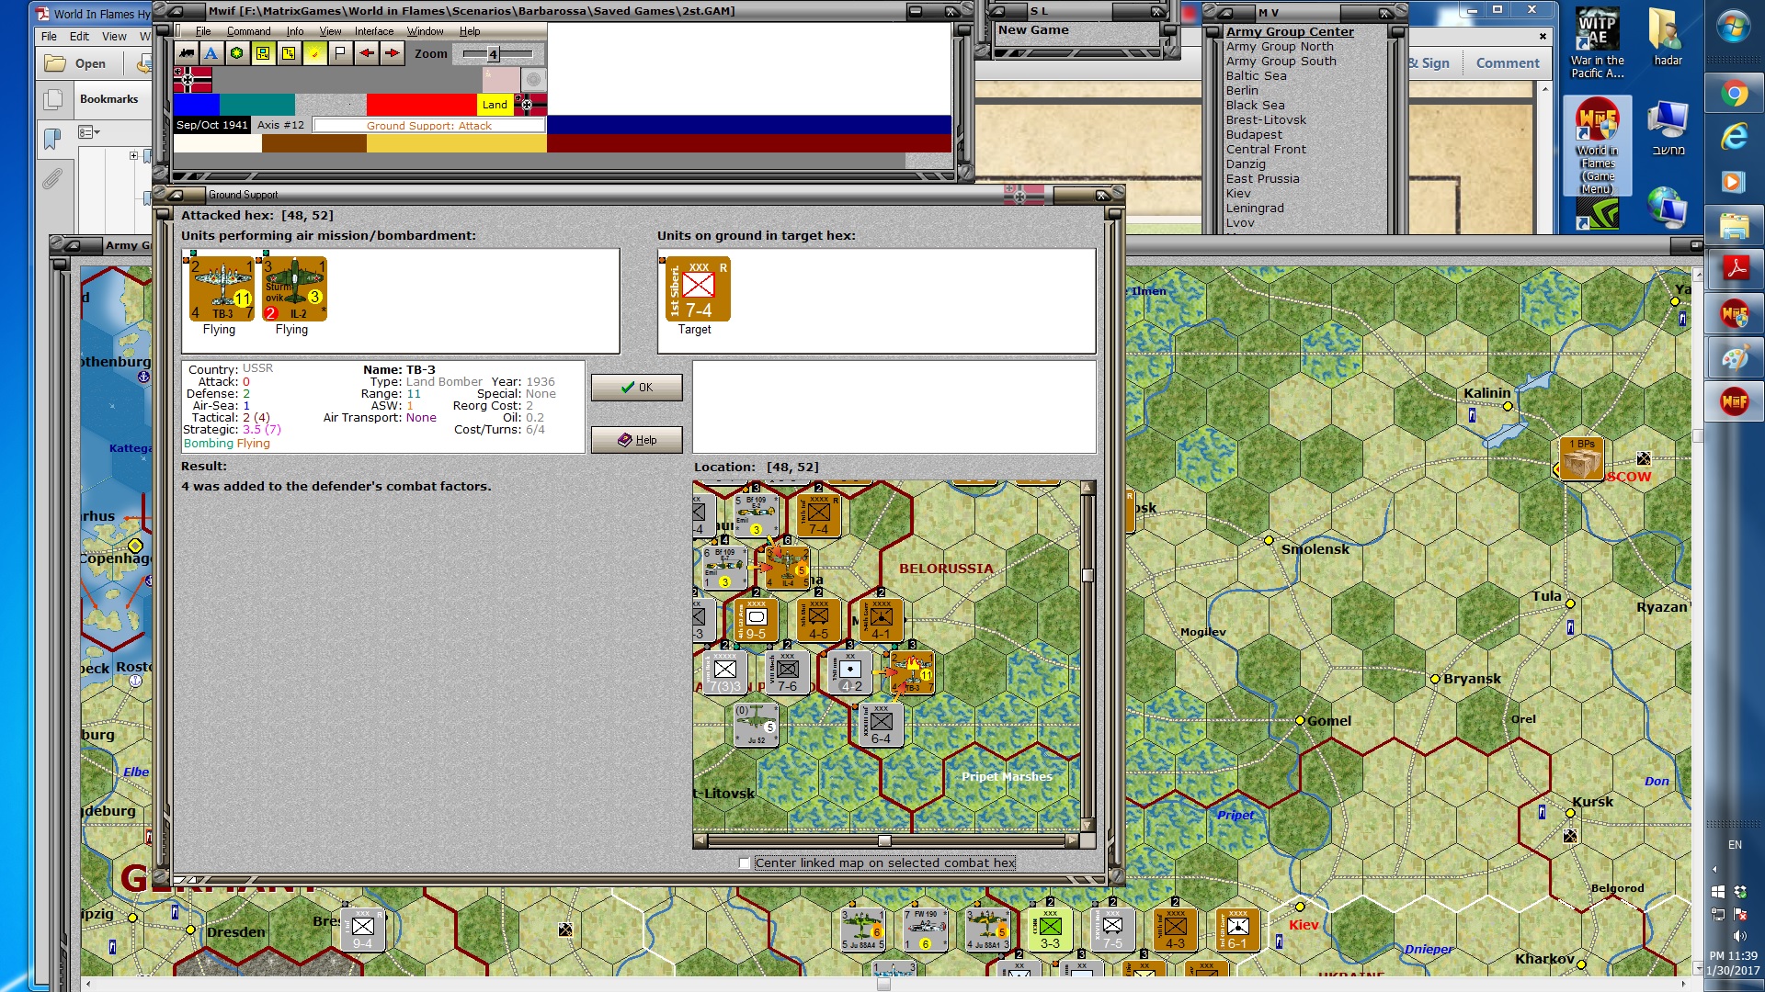1765x992 pixels.
Task: Open the Interface menu
Action: [x=374, y=31]
